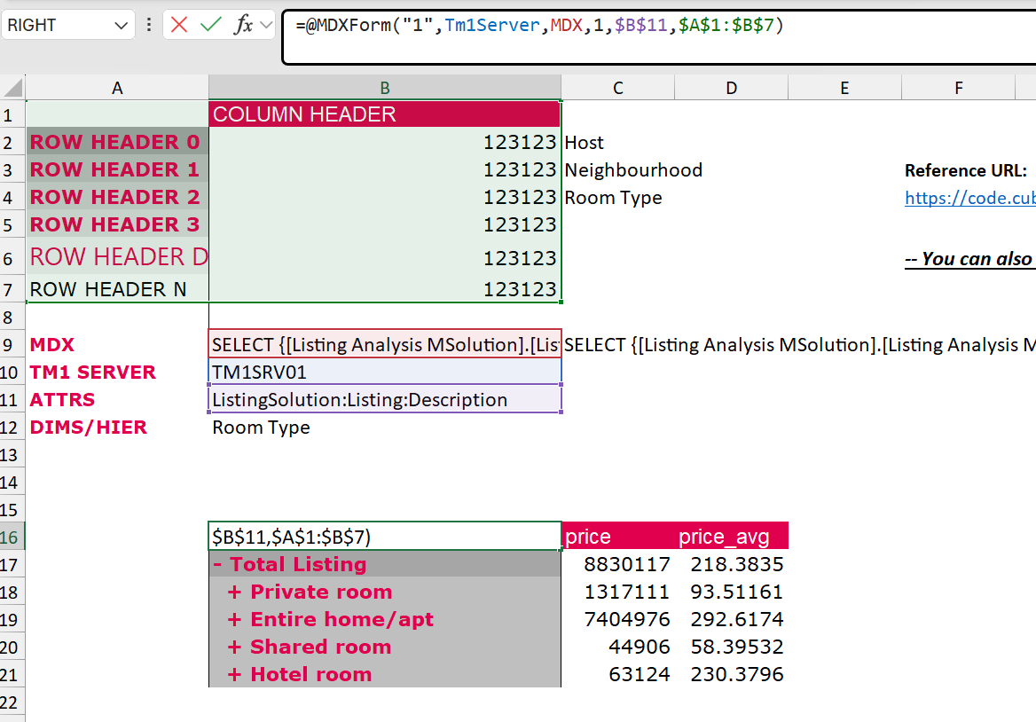Viewport: 1036px width, 722px height.
Task: Select the TM1SRV01 cell
Action: (x=385, y=373)
